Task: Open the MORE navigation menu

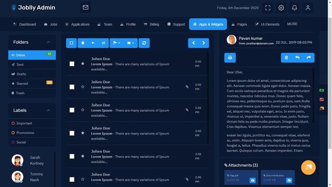Action: coord(292,24)
